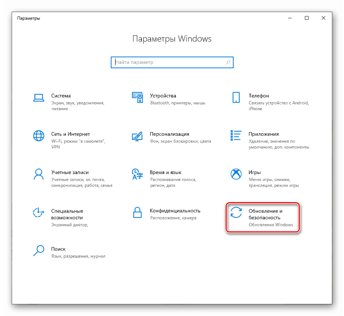Click 'Связать устройство с Android, iPhone' text
Viewport: 344px width, 316px height.
click(279, 106)
